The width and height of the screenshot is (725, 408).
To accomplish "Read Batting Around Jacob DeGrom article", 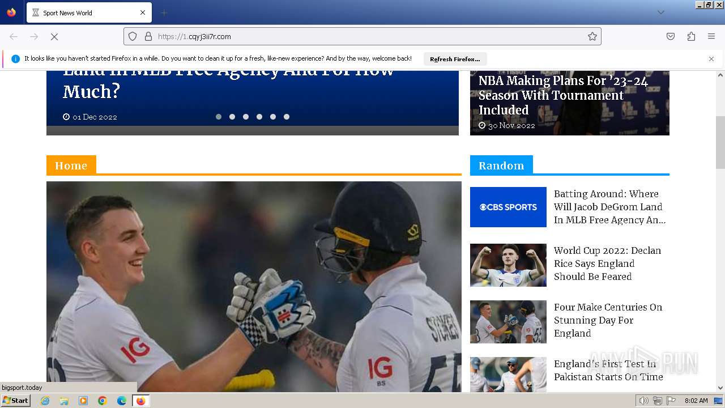I will [609, 207].
